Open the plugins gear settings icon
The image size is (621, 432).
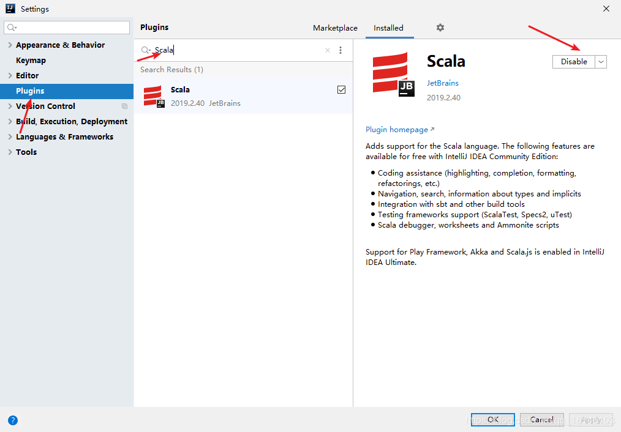coord(440,28)
